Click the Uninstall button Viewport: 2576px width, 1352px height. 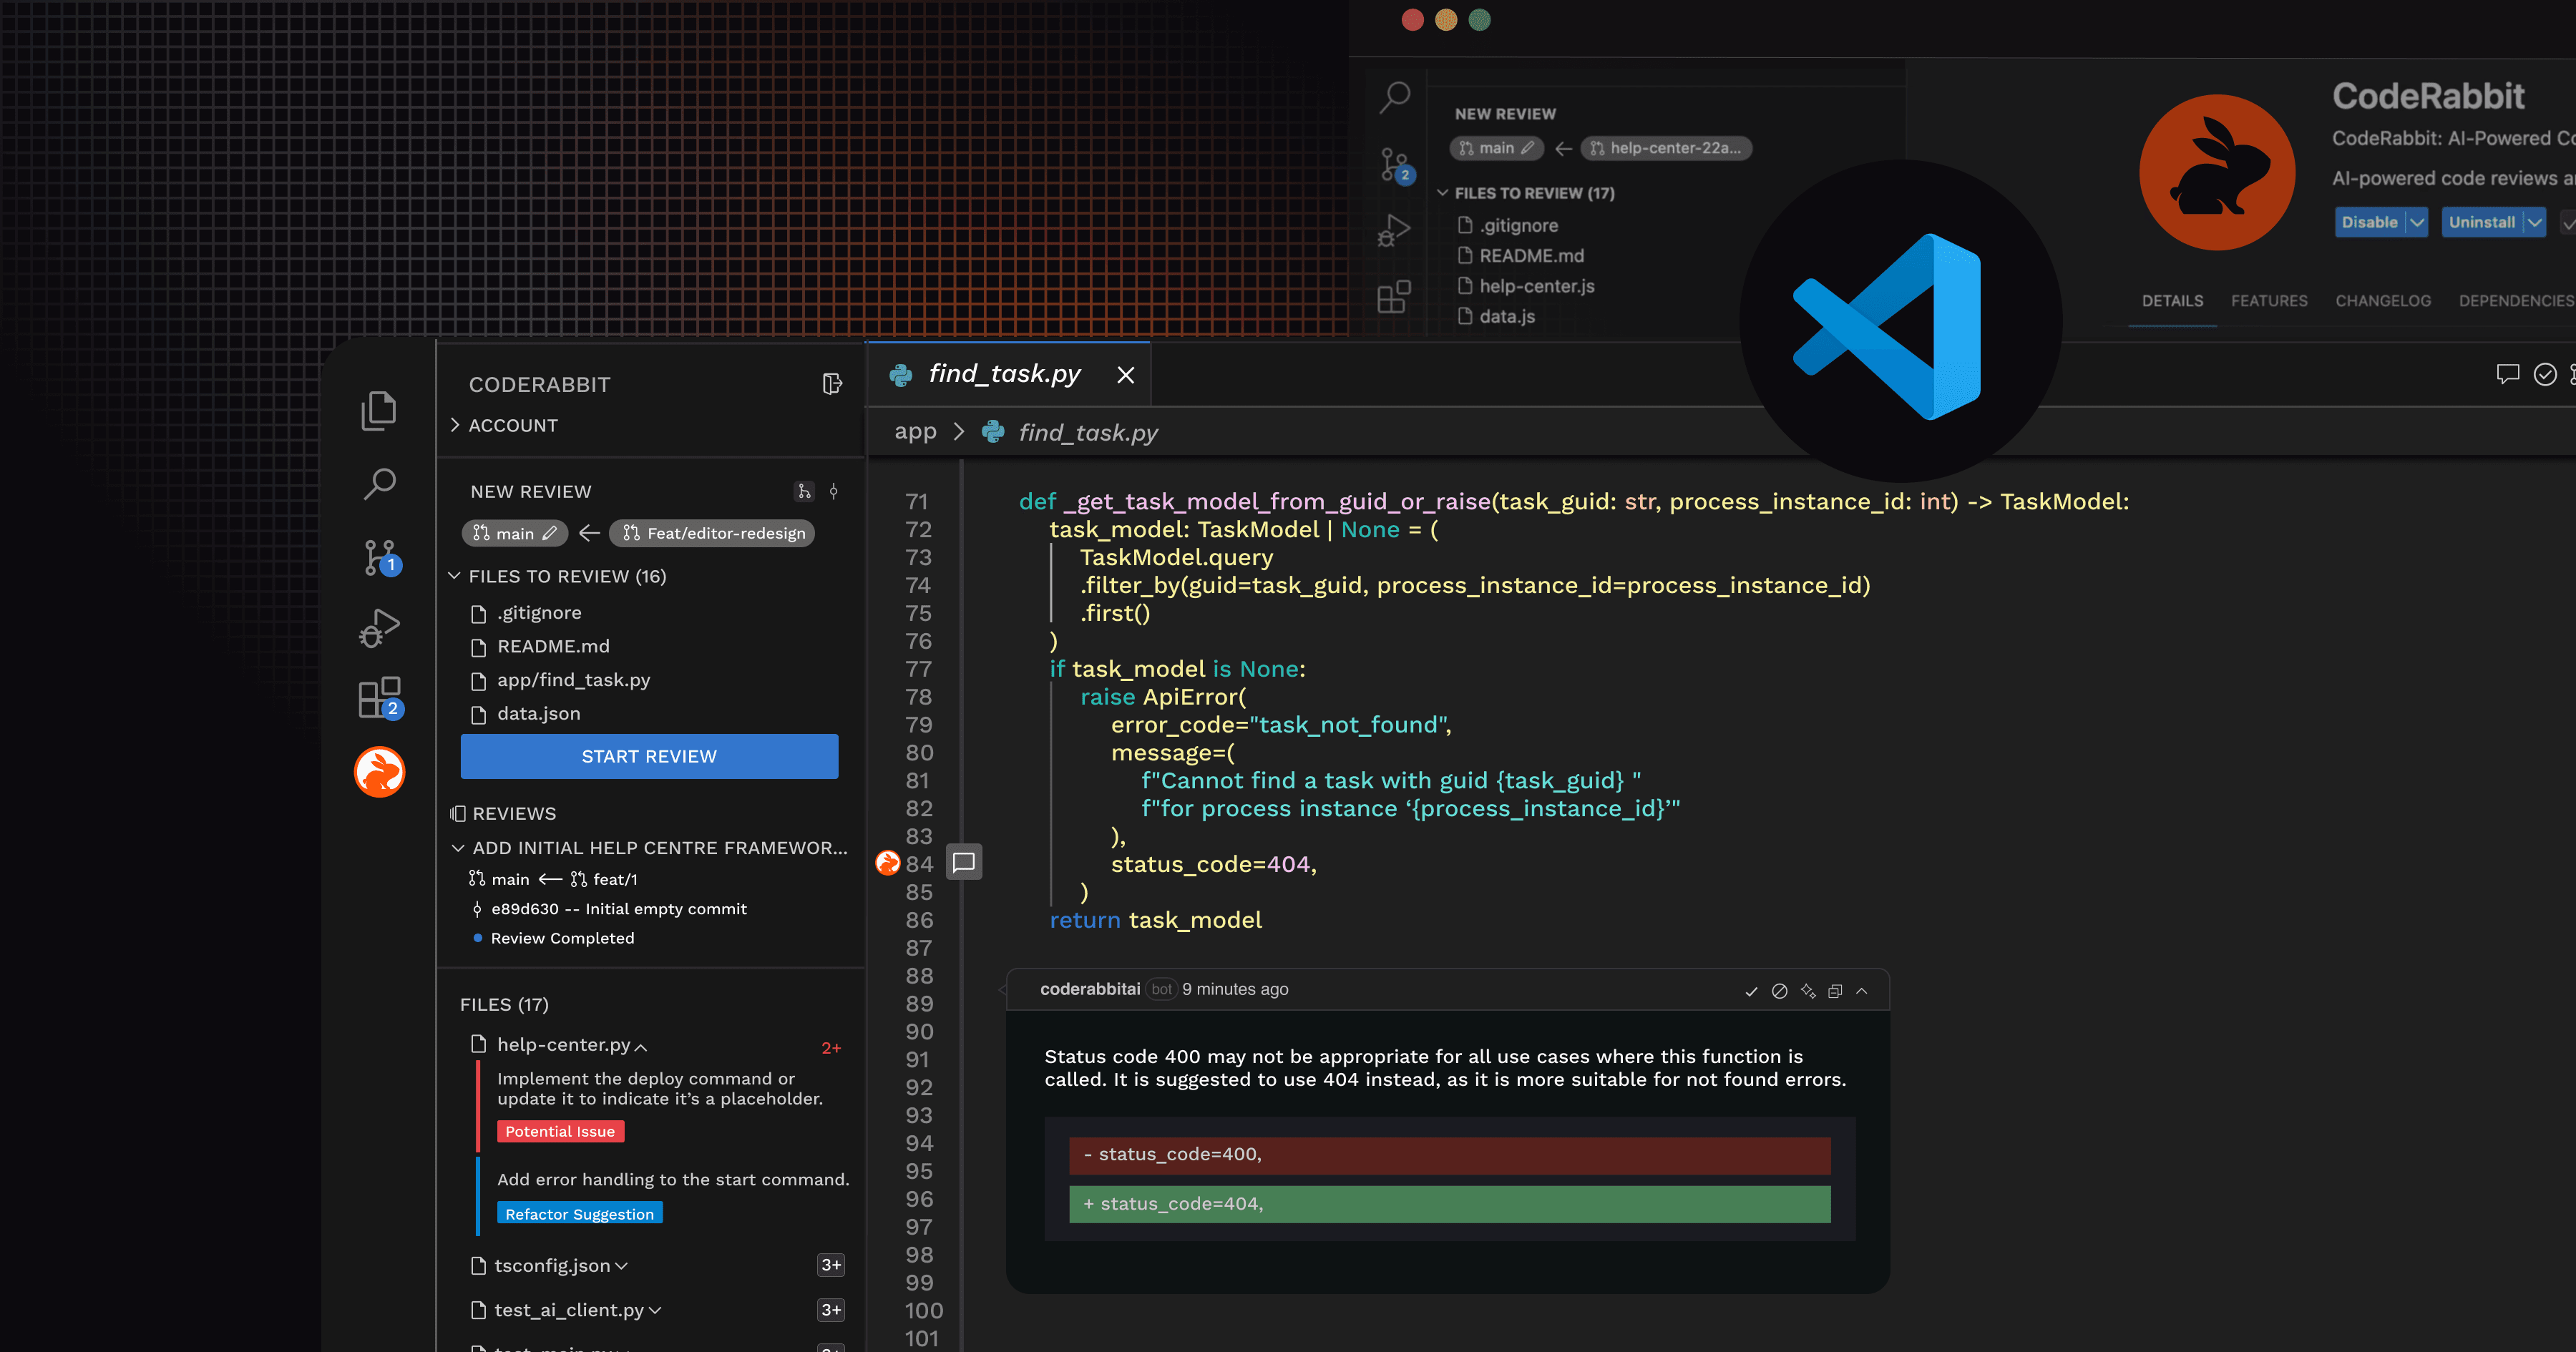tap(2481, 222)
